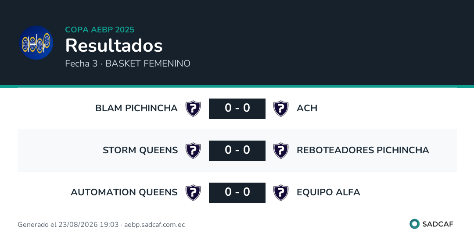Screen dimensions: 474x247
Task: Click the aebp.sadcaf.com.ec footer link
Action: (154, 225)
